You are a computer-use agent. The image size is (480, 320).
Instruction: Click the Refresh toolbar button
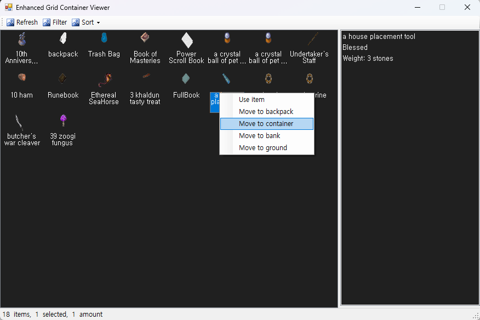click(x=22, y=22)
